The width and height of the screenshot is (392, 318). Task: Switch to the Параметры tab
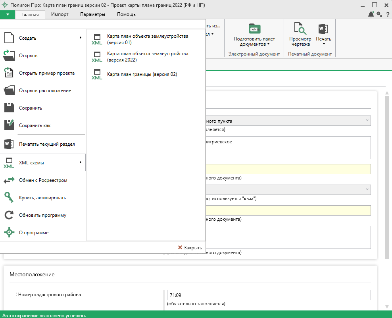coord(92,14)
